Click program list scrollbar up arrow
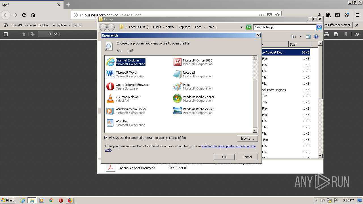Screen dimensions: 363x204 coord(255,58)
